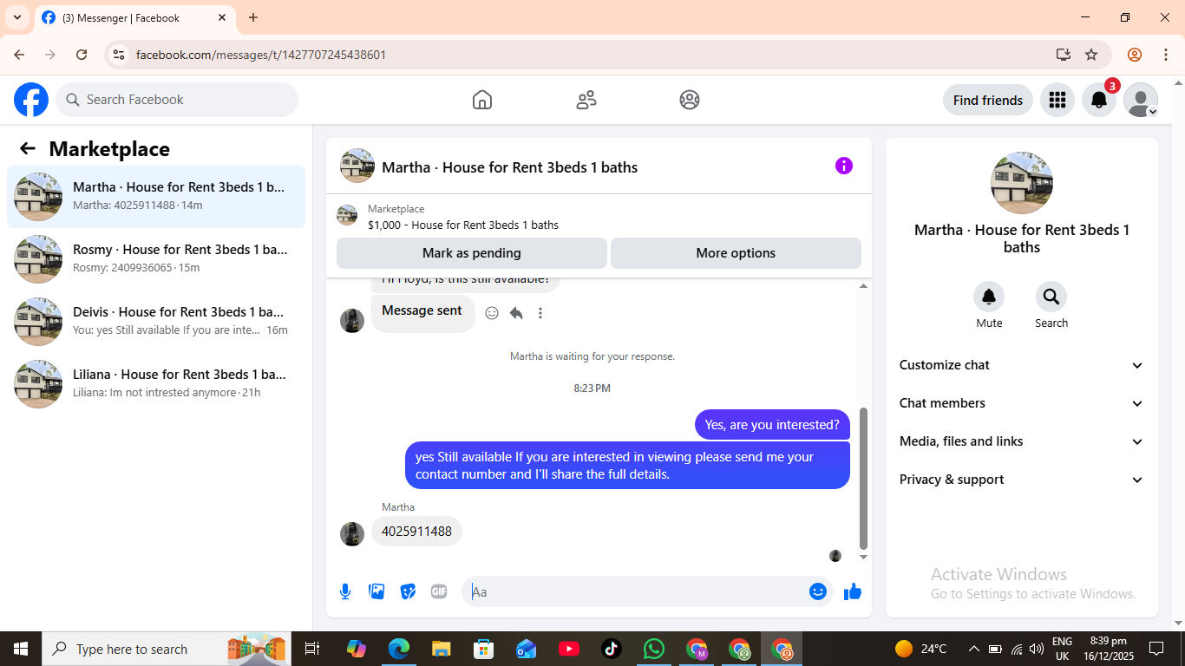Open the Liliana conversation in the list

[156, 384]
